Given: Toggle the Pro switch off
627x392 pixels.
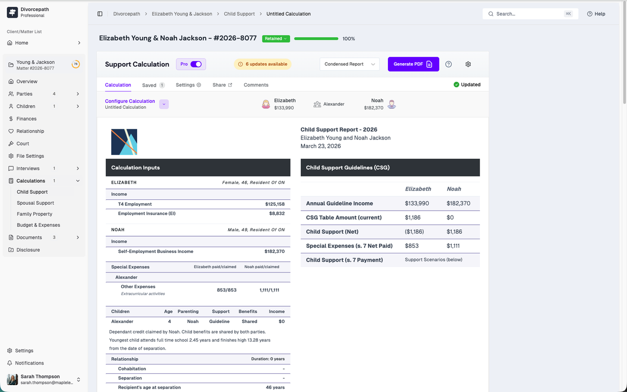Looking at the screenshot, I should [x=196, y=64].
